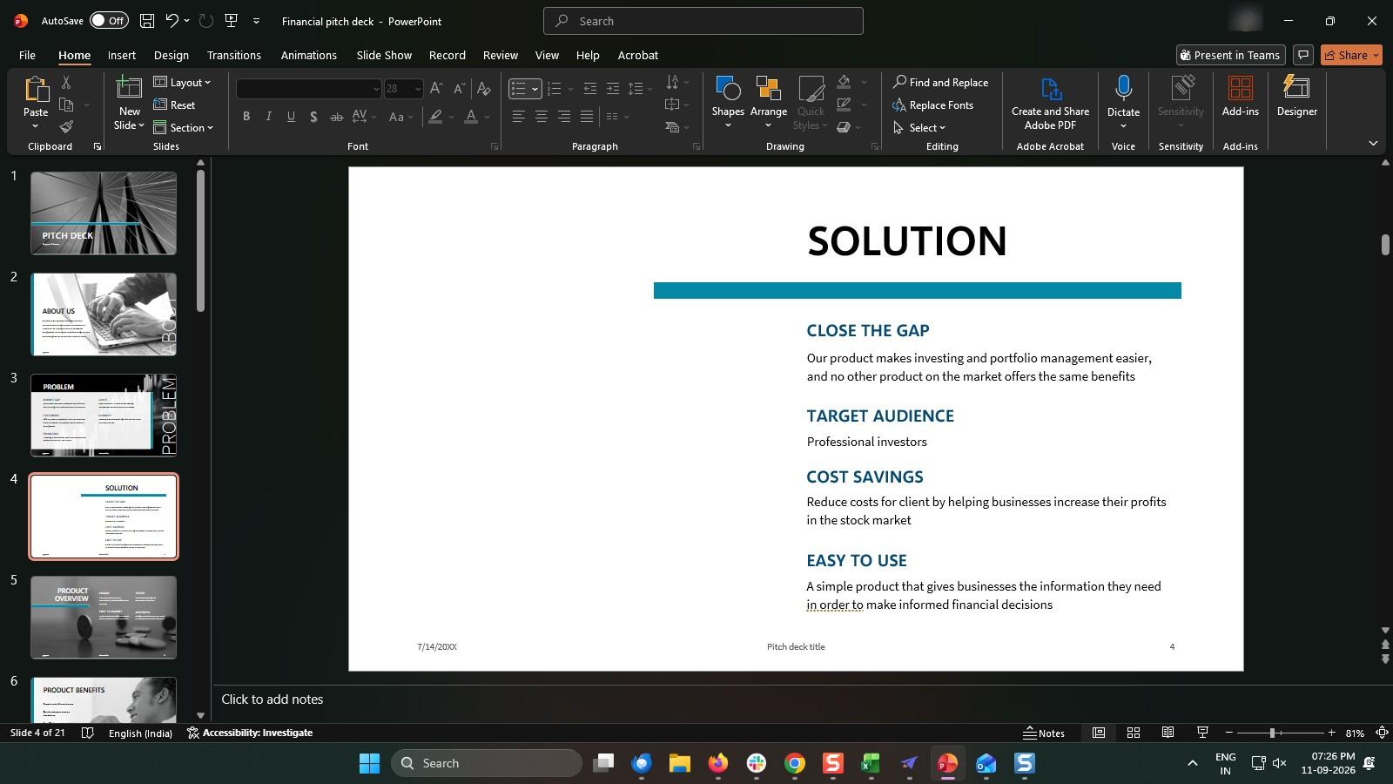
Task: Toggle Bold formatting
Action: pyautogui.click(x=246, y=116)
